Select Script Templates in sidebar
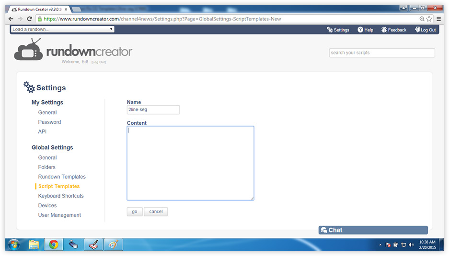The image size is (449, 256). coord(59,186)
